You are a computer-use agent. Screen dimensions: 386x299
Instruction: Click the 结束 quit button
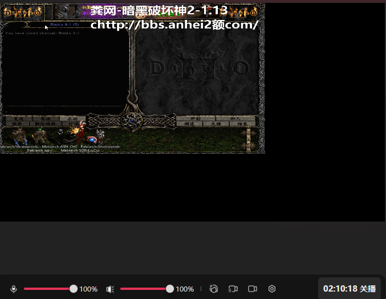click(x=242, y=124)
